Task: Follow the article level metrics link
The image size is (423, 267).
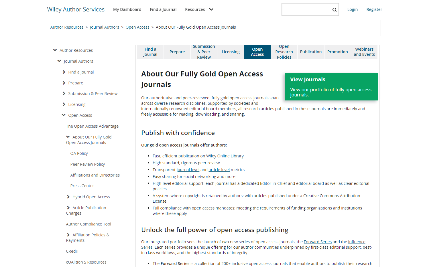Action: tap(219, 170)
